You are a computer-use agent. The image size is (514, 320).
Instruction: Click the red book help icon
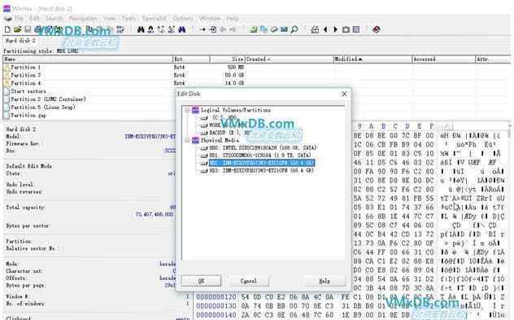coord(377,29)
